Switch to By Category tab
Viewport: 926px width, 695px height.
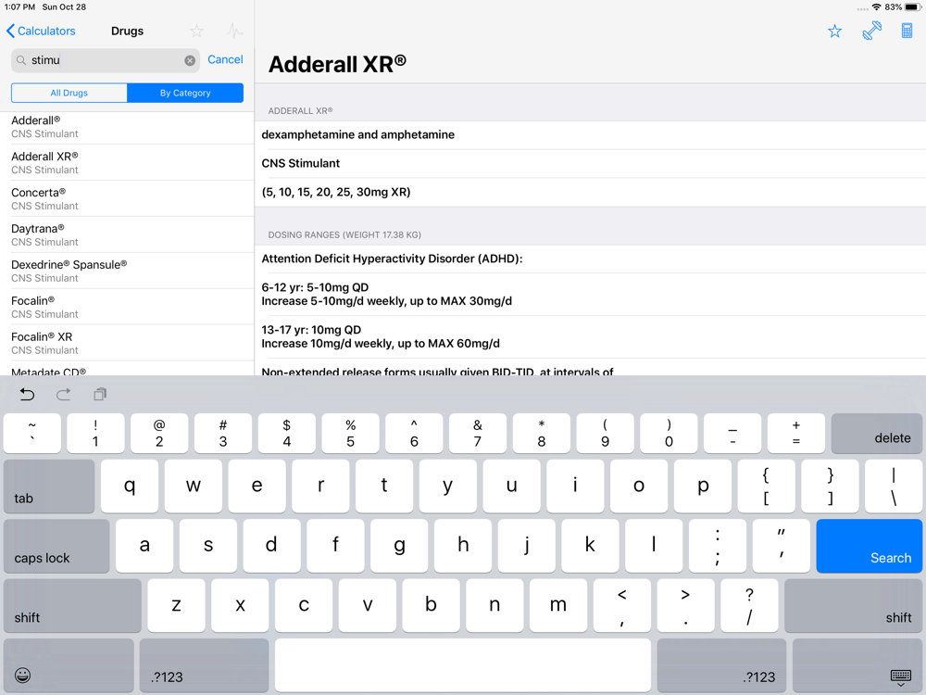click(x=185, y=93)
